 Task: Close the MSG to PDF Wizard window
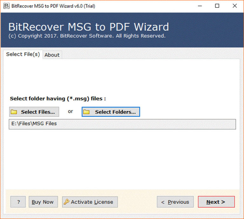(x=235, y=6)
